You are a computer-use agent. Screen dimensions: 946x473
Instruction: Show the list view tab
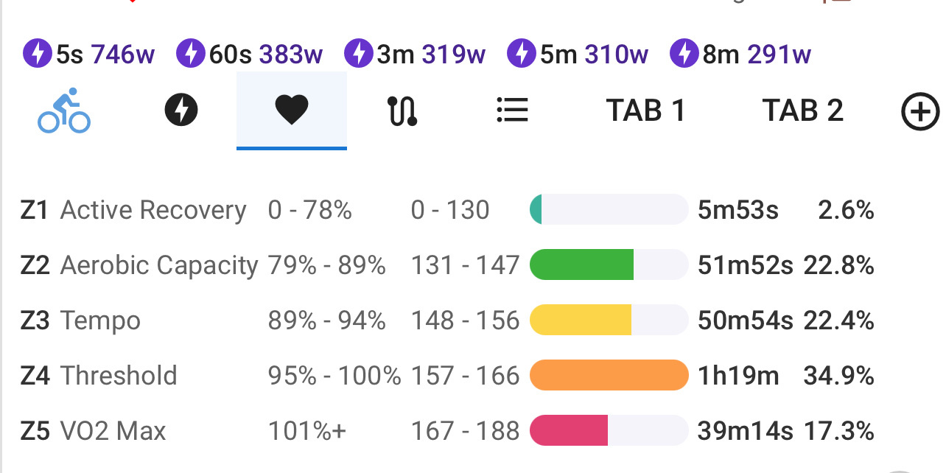512,111
